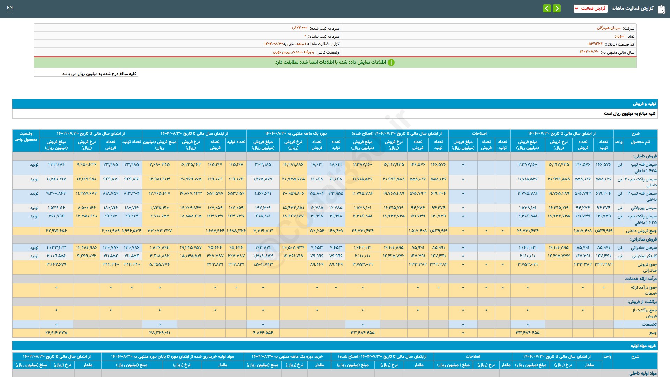Select the جمع فروش داخلی total row

[641, 231]
